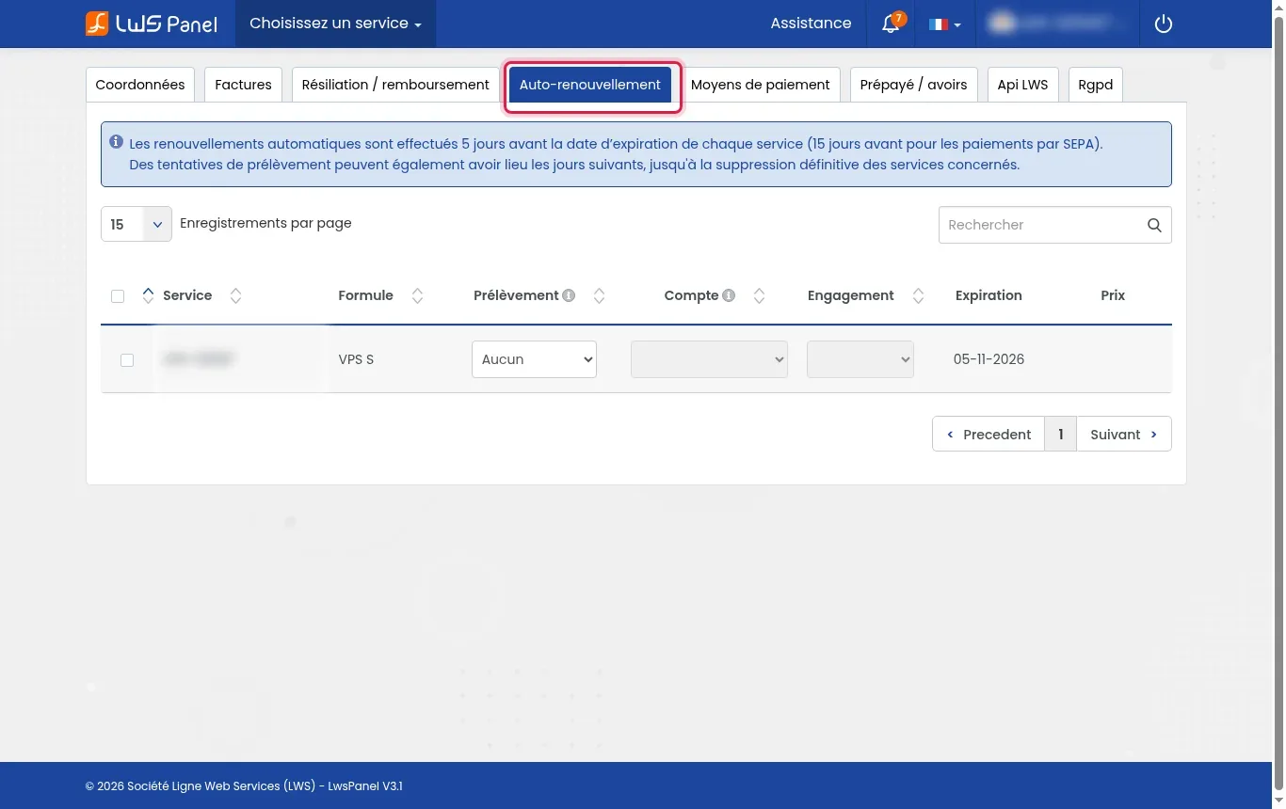Open the Résiliation / remboursement tab
The image size is (1286, 809).
[395, 85]
